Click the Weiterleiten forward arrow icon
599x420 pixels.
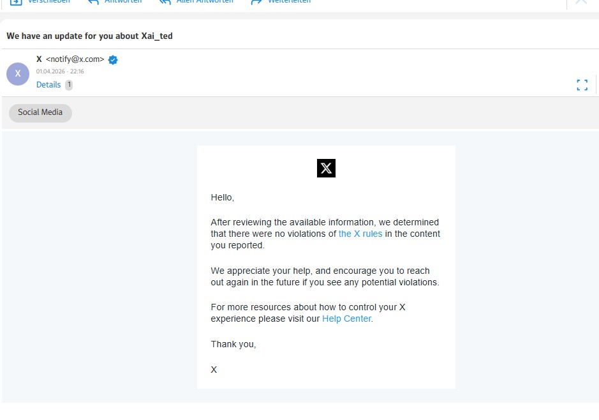(x=256, y=2)
